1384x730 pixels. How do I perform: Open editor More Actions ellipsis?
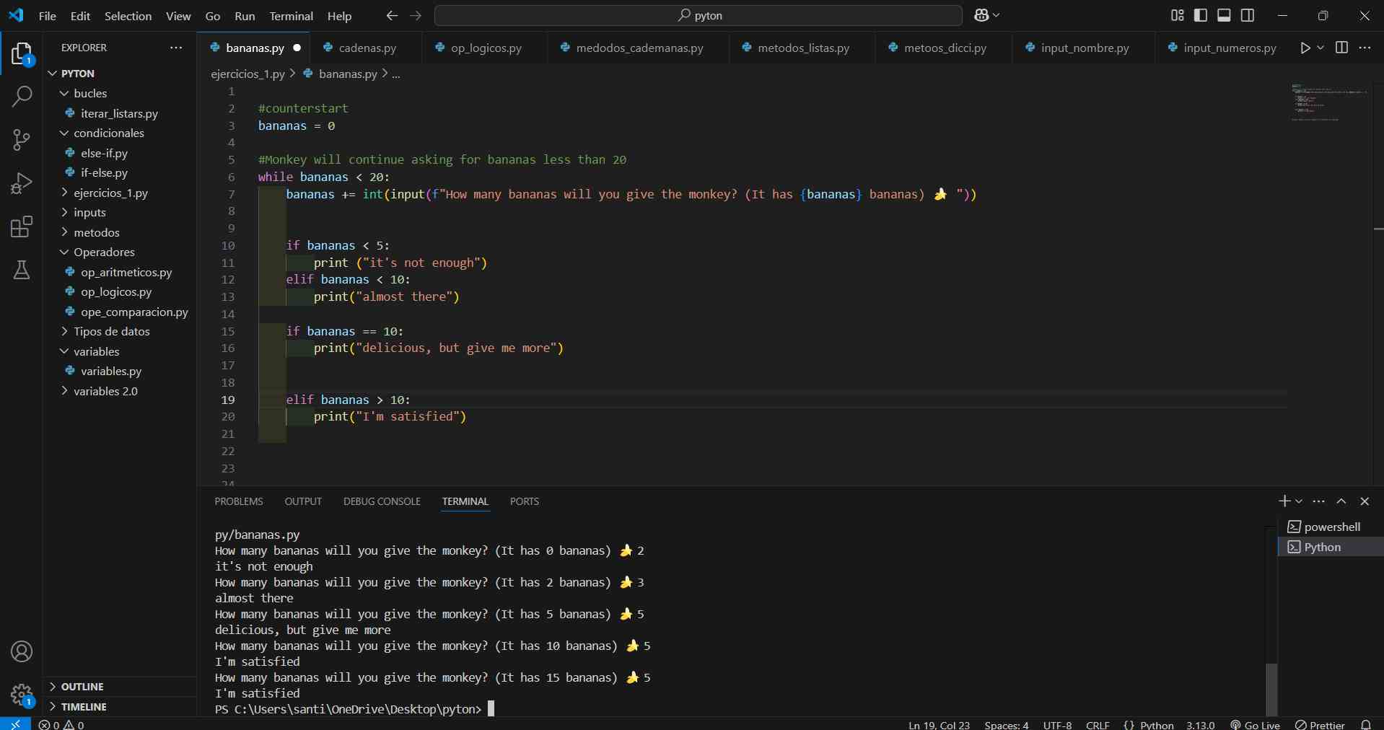coord(1365,48)
